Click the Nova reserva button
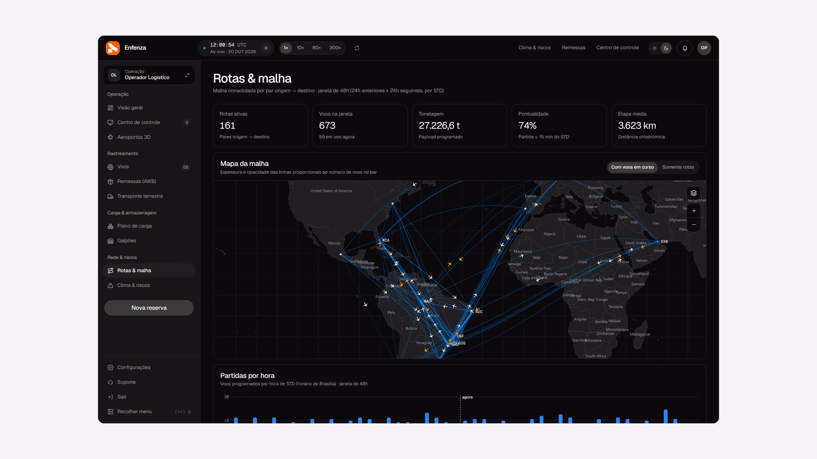817x459 pixels. [149, 308]
